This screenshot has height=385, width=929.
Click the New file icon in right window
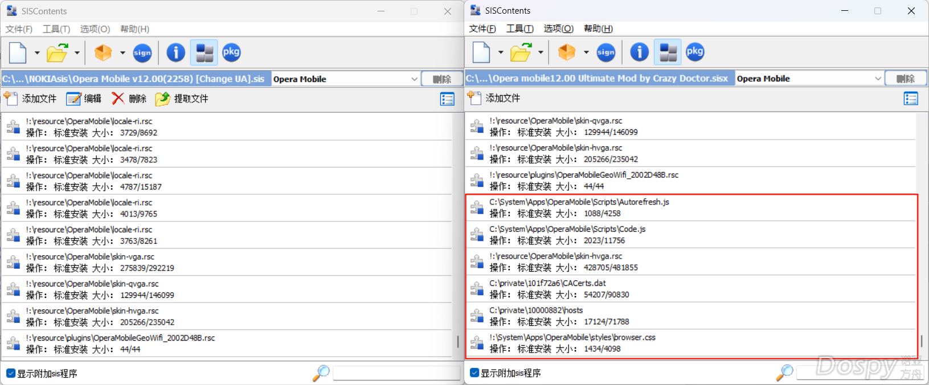481,52
